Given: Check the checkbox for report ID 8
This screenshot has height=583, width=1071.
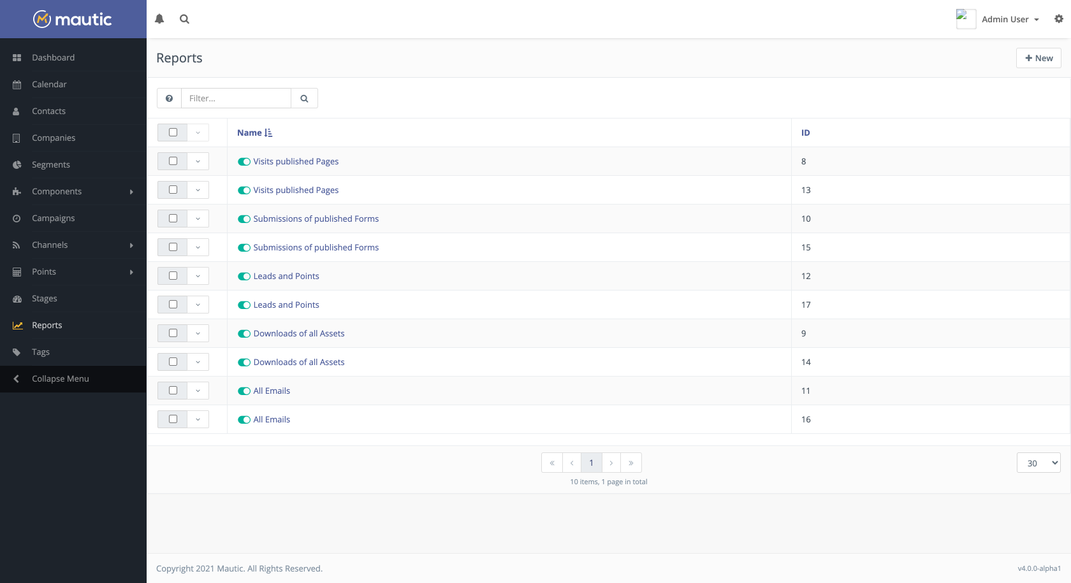Looking at the screenshot, I should point(172,161).
